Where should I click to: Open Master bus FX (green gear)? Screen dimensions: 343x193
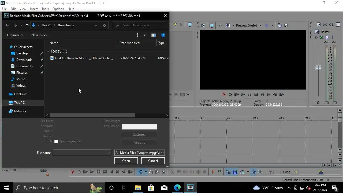321,38
